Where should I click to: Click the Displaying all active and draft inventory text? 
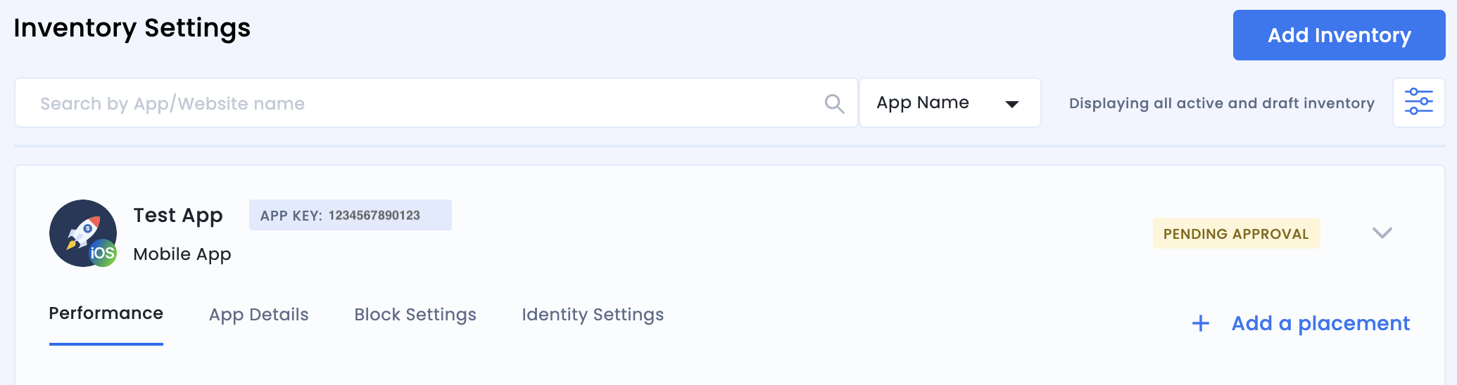pos(1221,103)
